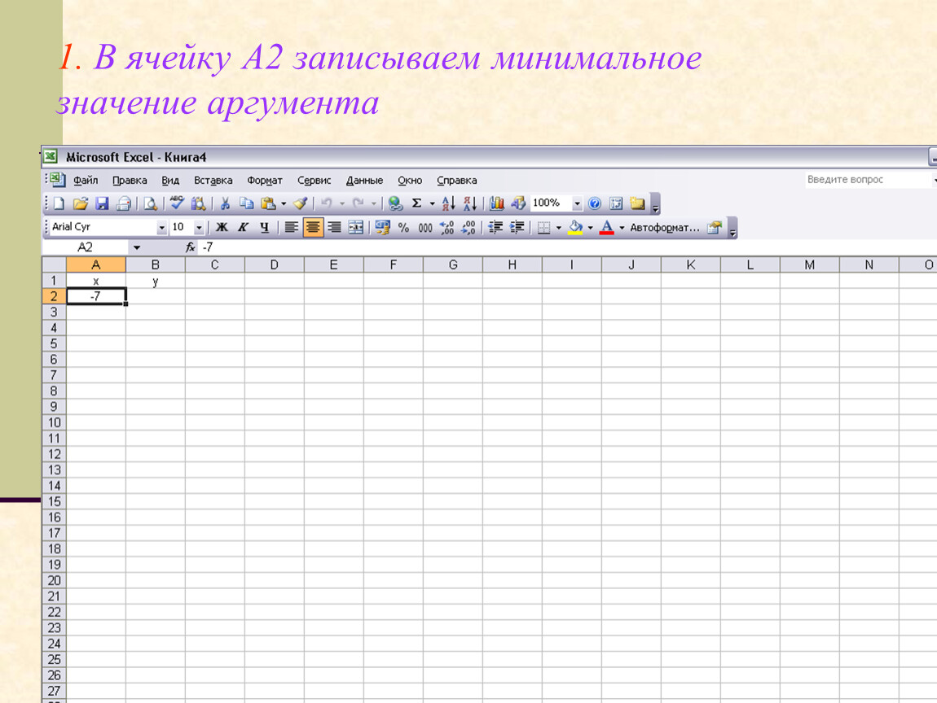This screenshot has height=703, width=937.
Task: Click the fx Insert Function icon
Action: pos(190,247)
